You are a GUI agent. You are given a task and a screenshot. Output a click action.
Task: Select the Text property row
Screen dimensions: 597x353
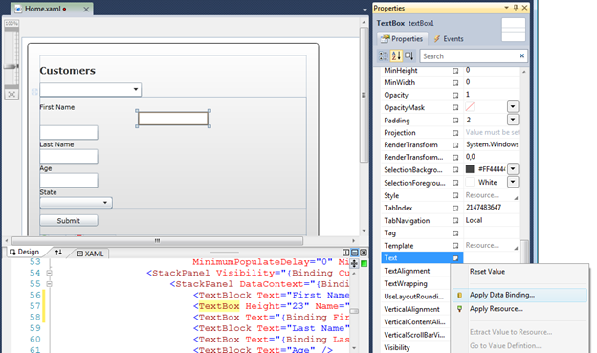coord(422,257)
